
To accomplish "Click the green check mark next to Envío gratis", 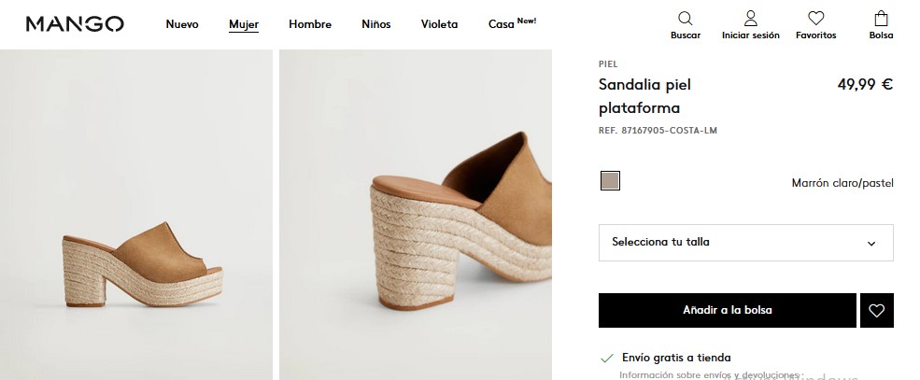I will (x=606, y=358).
